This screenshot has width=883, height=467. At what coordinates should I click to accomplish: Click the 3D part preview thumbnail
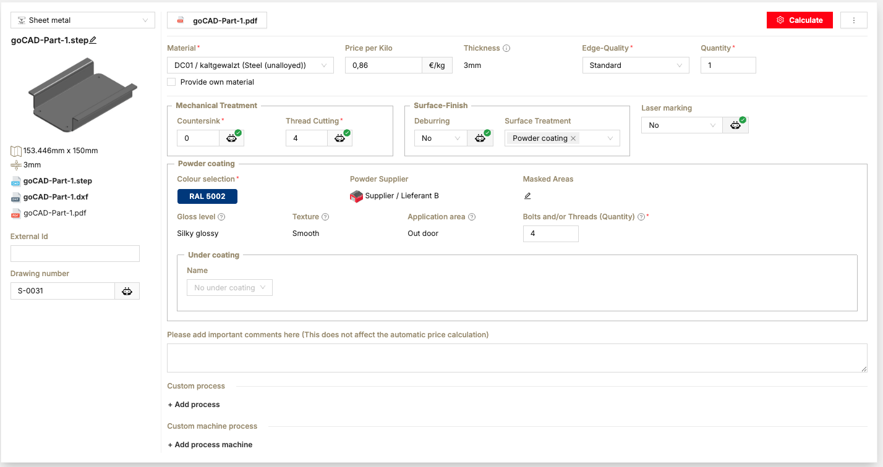[x=83, y=95]
